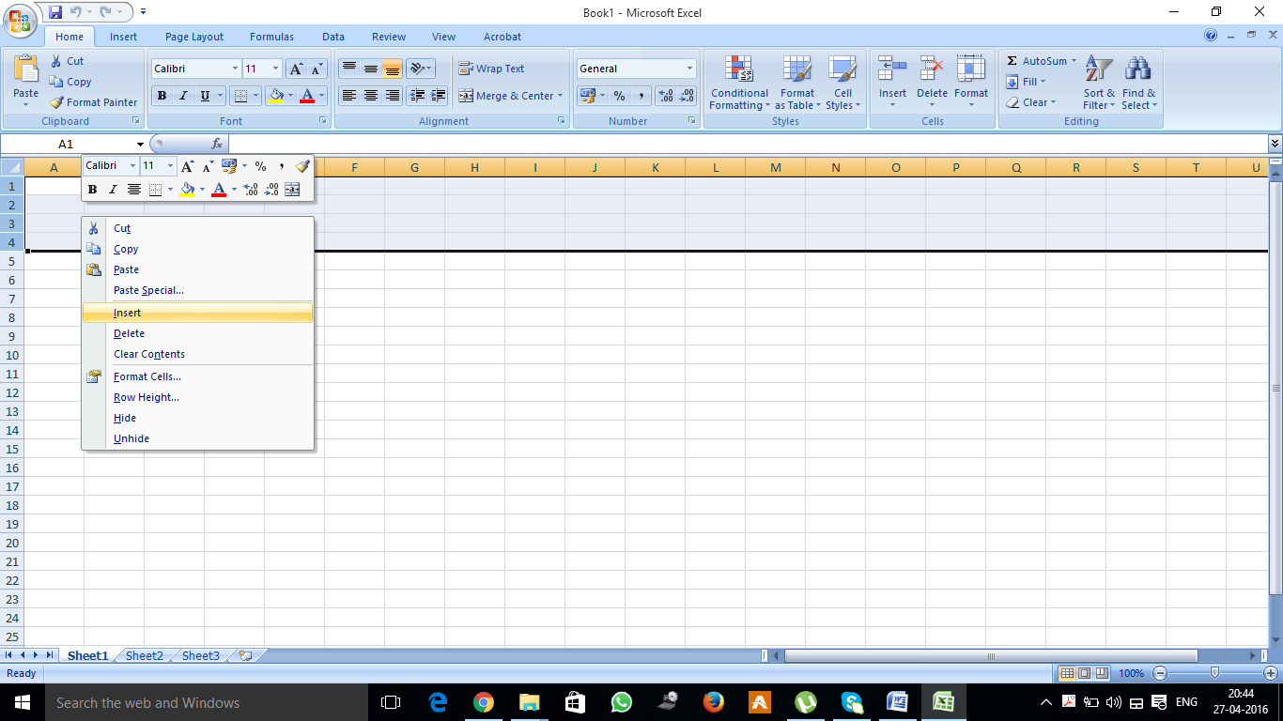1283x721 pixels.
Task: Expand the formula bar
Action: [x=1275, y=144]
